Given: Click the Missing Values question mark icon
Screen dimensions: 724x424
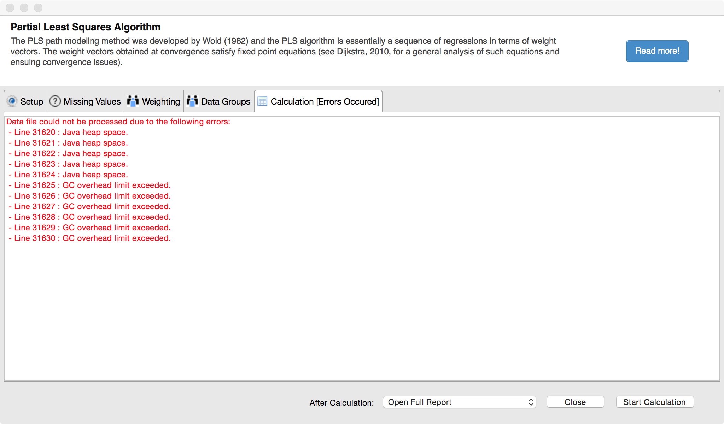Looking at the screenshot, I should coord(55,101).
